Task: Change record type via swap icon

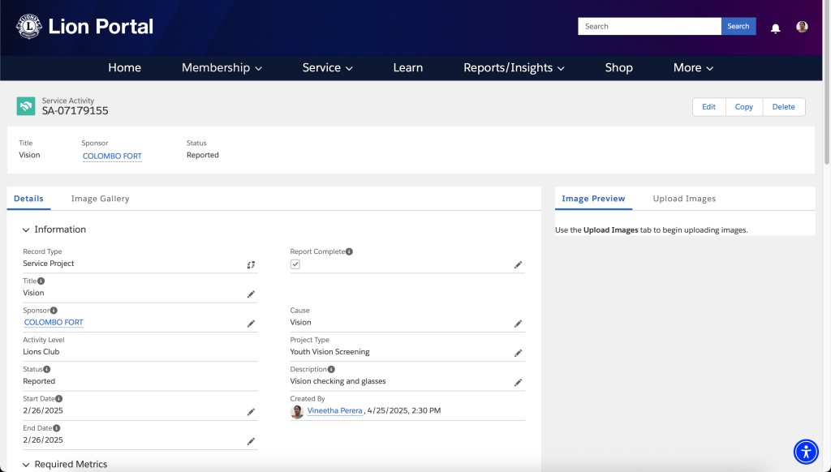Action: (x=251, y=265)
